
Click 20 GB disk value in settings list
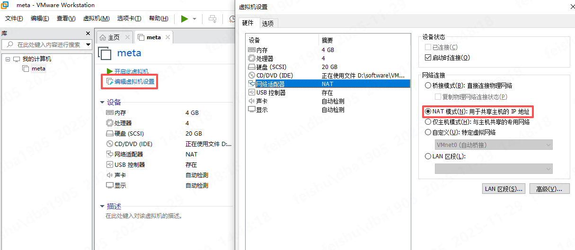(x=329, y=67)
